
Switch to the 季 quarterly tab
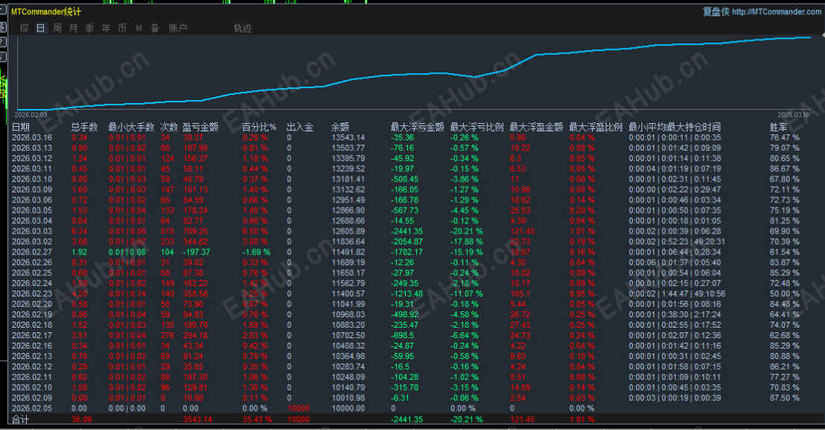tap(90, 28)
